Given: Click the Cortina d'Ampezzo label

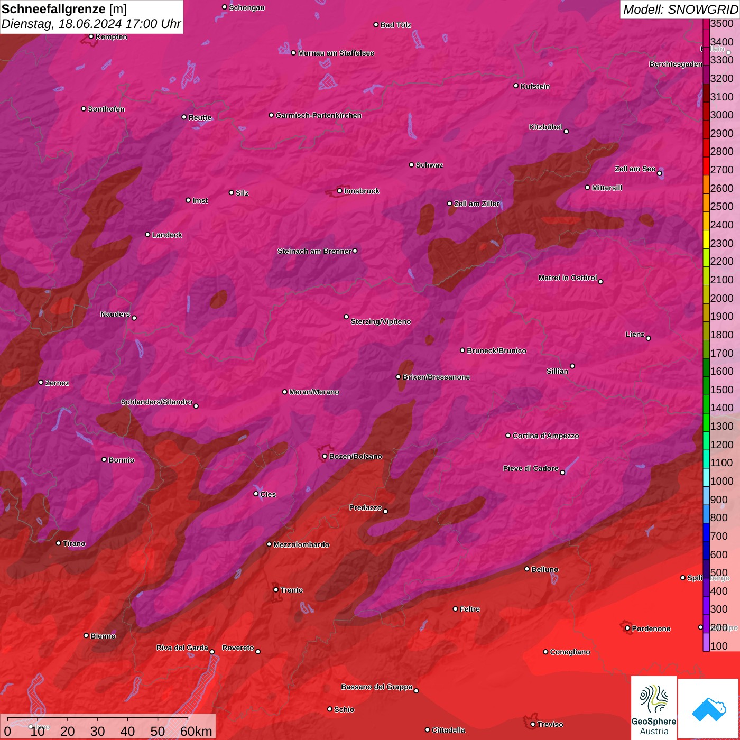Looking at the screenshot, I should click(545, 436).
